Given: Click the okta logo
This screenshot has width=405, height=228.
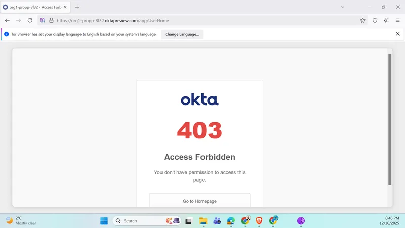Looking at the screenshot, I should tap(199, 99).
